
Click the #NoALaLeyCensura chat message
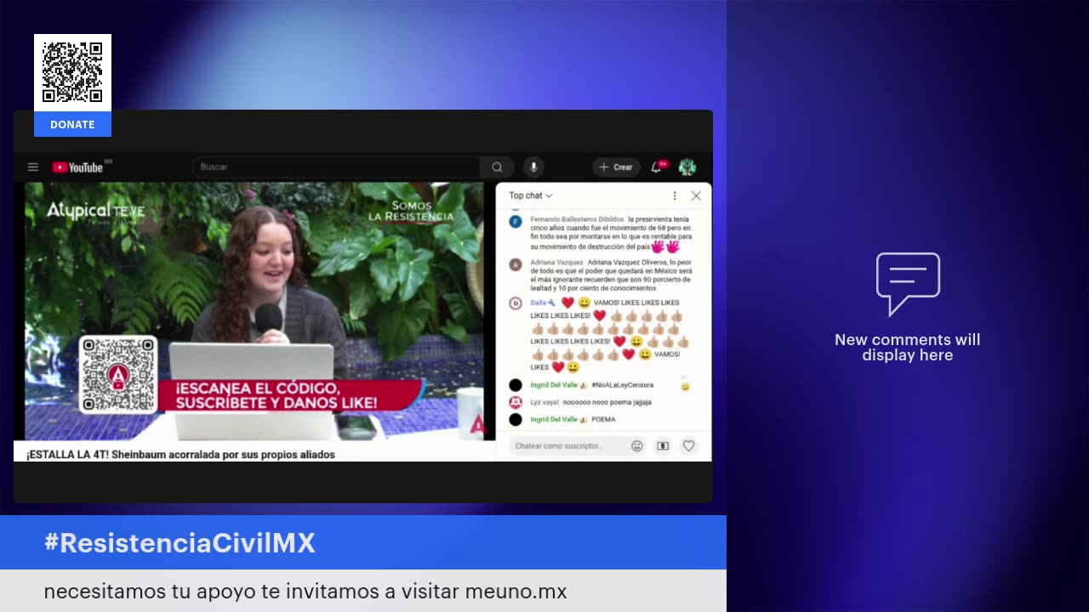click(x=623, y=385)
